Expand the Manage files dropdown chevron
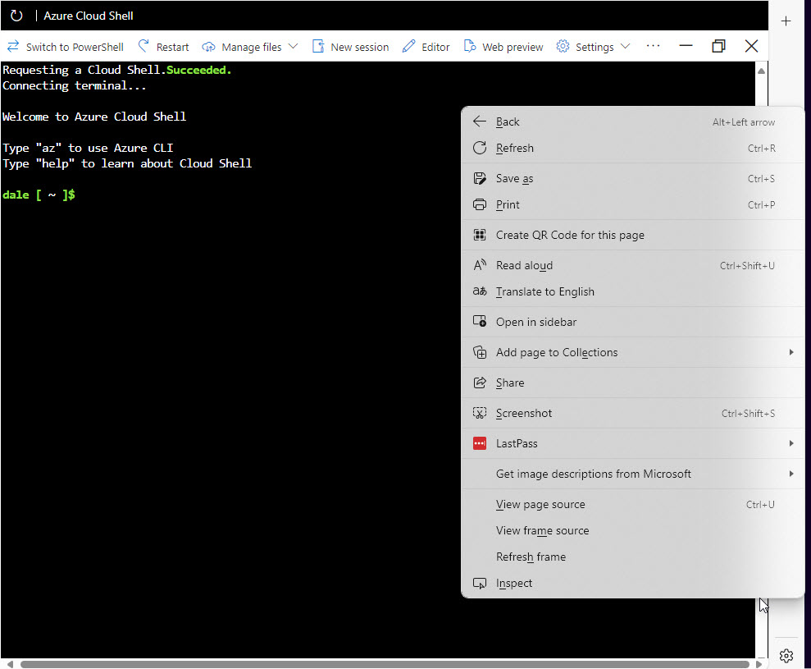 tap(293, 46)
